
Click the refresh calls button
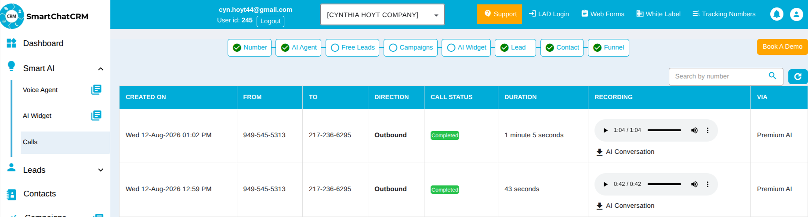[x=798, y=77]
